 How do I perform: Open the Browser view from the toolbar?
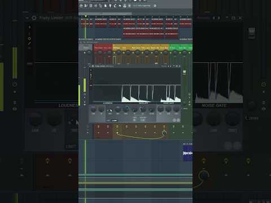[101, 6]
